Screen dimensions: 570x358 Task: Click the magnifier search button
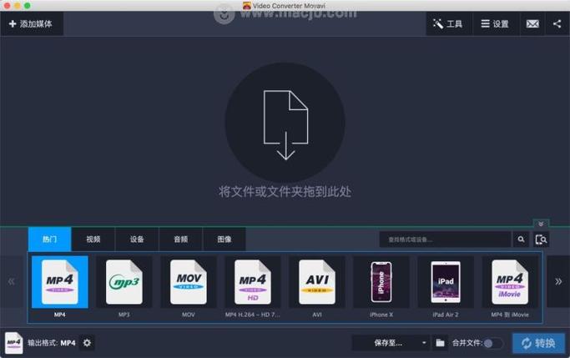click(522, 240)
